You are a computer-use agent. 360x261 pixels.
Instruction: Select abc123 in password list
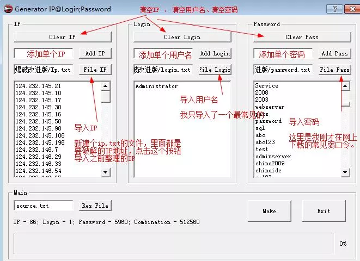point(265,142)
